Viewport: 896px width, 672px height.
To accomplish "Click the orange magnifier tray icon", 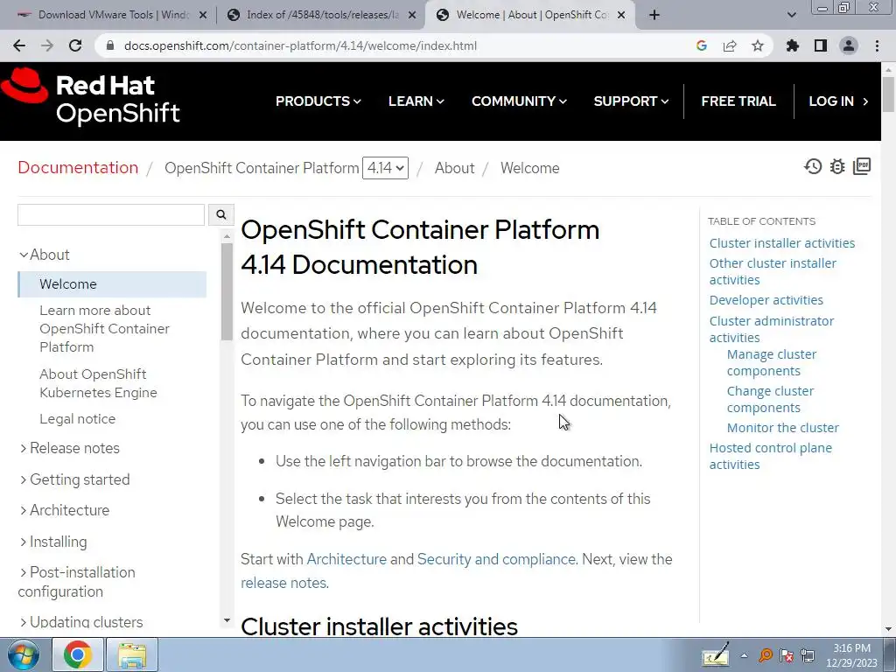I will pyautogui.click(x=766, y=655).
